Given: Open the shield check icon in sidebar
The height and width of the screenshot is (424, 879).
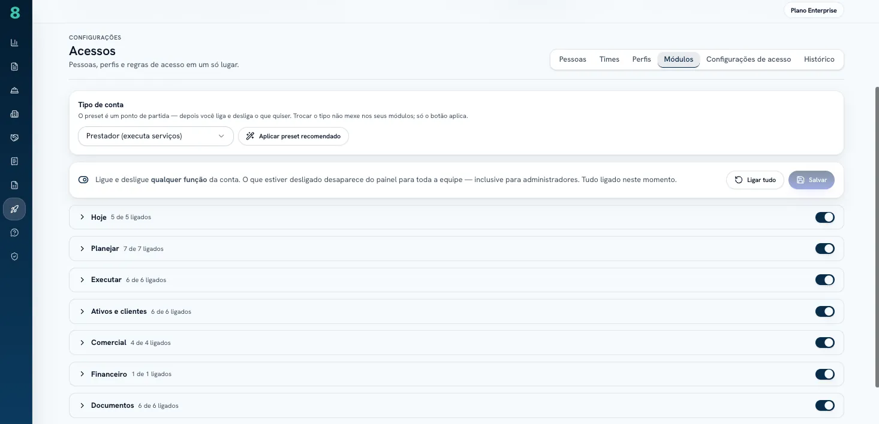Looking at the screenshot, I should (14, 256).
